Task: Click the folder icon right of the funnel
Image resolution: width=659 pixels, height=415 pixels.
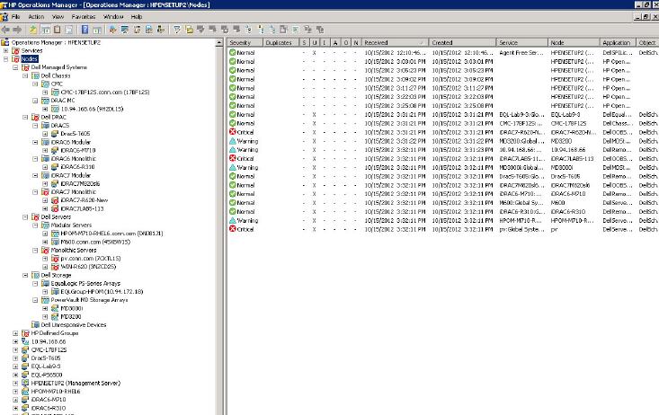Action: pos(189,30)
